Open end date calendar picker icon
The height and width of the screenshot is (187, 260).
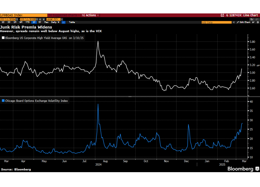click(37, 19)
